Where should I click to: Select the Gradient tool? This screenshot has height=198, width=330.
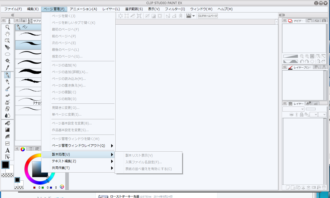click(x=8, y=130)
